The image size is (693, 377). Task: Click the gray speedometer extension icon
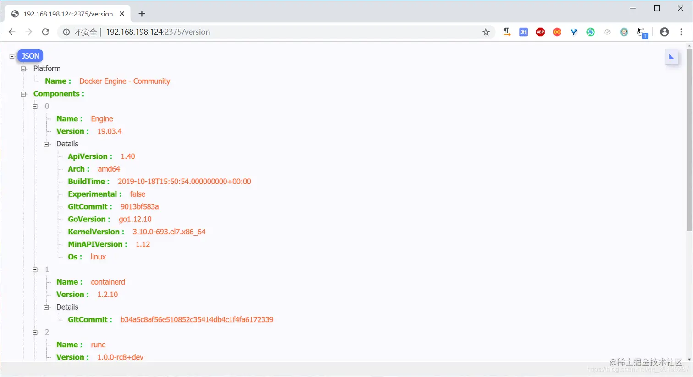[607, 32]
